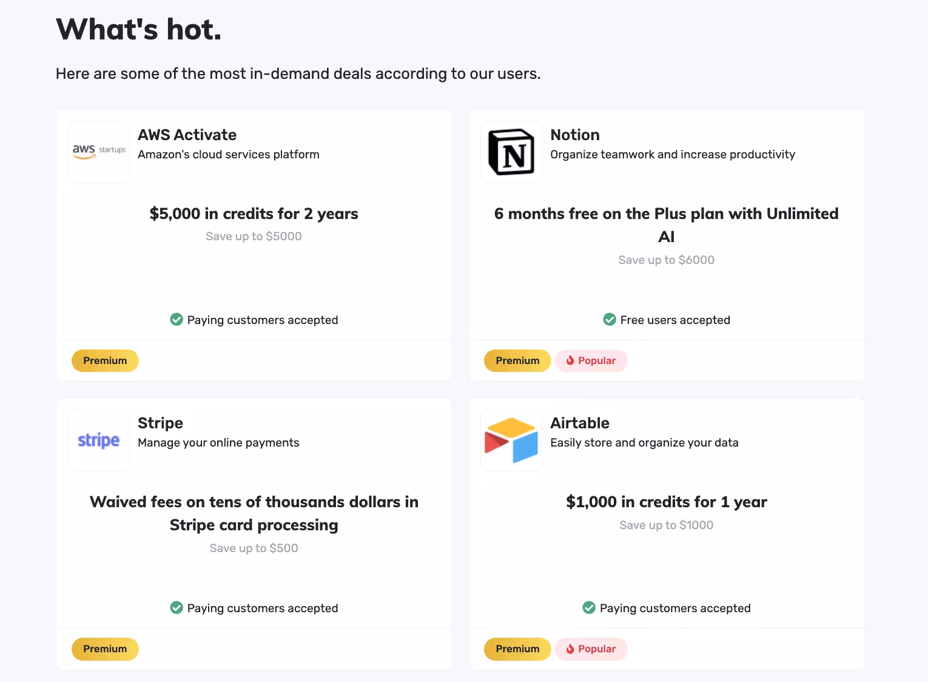Open the Notion deal title
This screenshot has width=928, height=682.
[575, 135]
